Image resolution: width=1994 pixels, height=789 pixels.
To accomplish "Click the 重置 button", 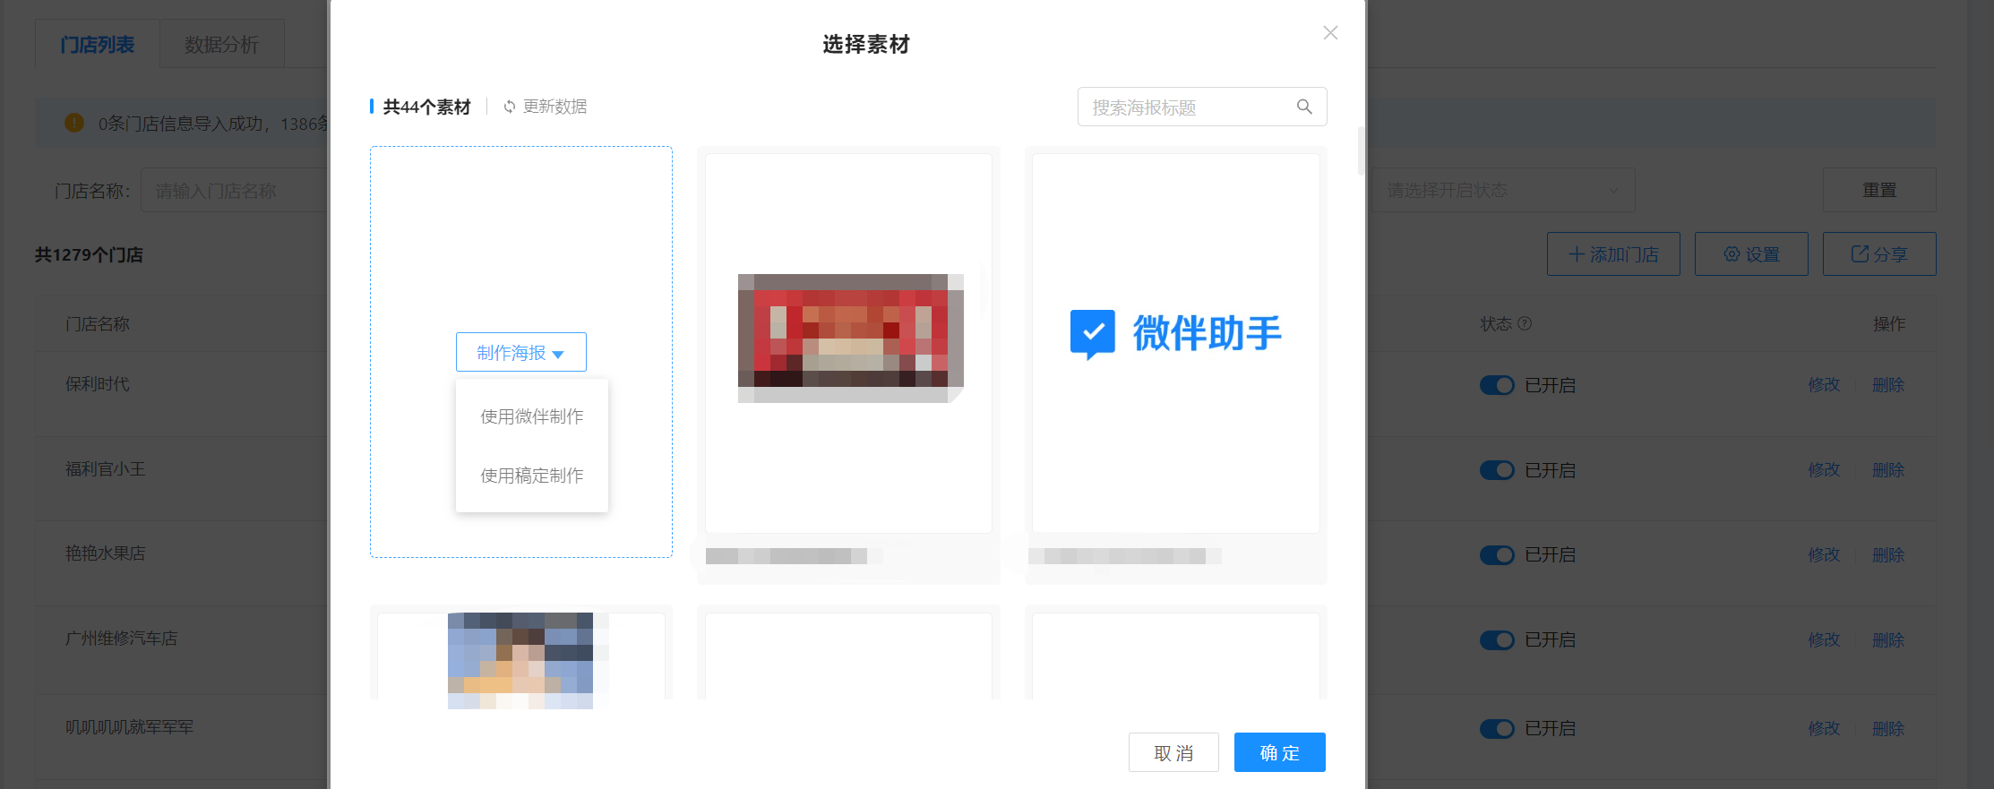I will coord(1879,190).
